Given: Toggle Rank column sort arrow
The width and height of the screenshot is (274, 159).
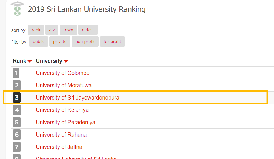Looking at the screenshot, I should (30, 61).
